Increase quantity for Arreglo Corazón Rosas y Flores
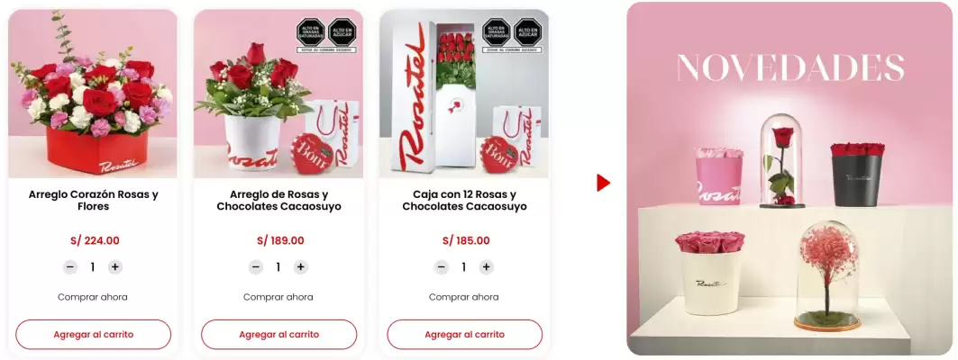This screenshot has height=360, width=958. [x=115, y=267]
